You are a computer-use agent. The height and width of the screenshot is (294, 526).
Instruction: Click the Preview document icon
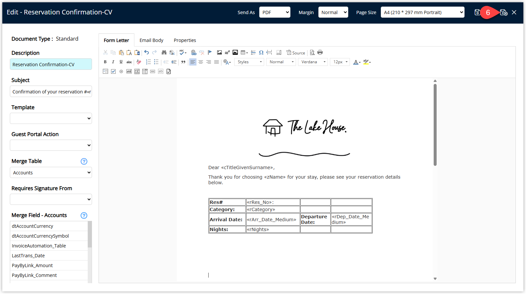click(x=312, y=52)
